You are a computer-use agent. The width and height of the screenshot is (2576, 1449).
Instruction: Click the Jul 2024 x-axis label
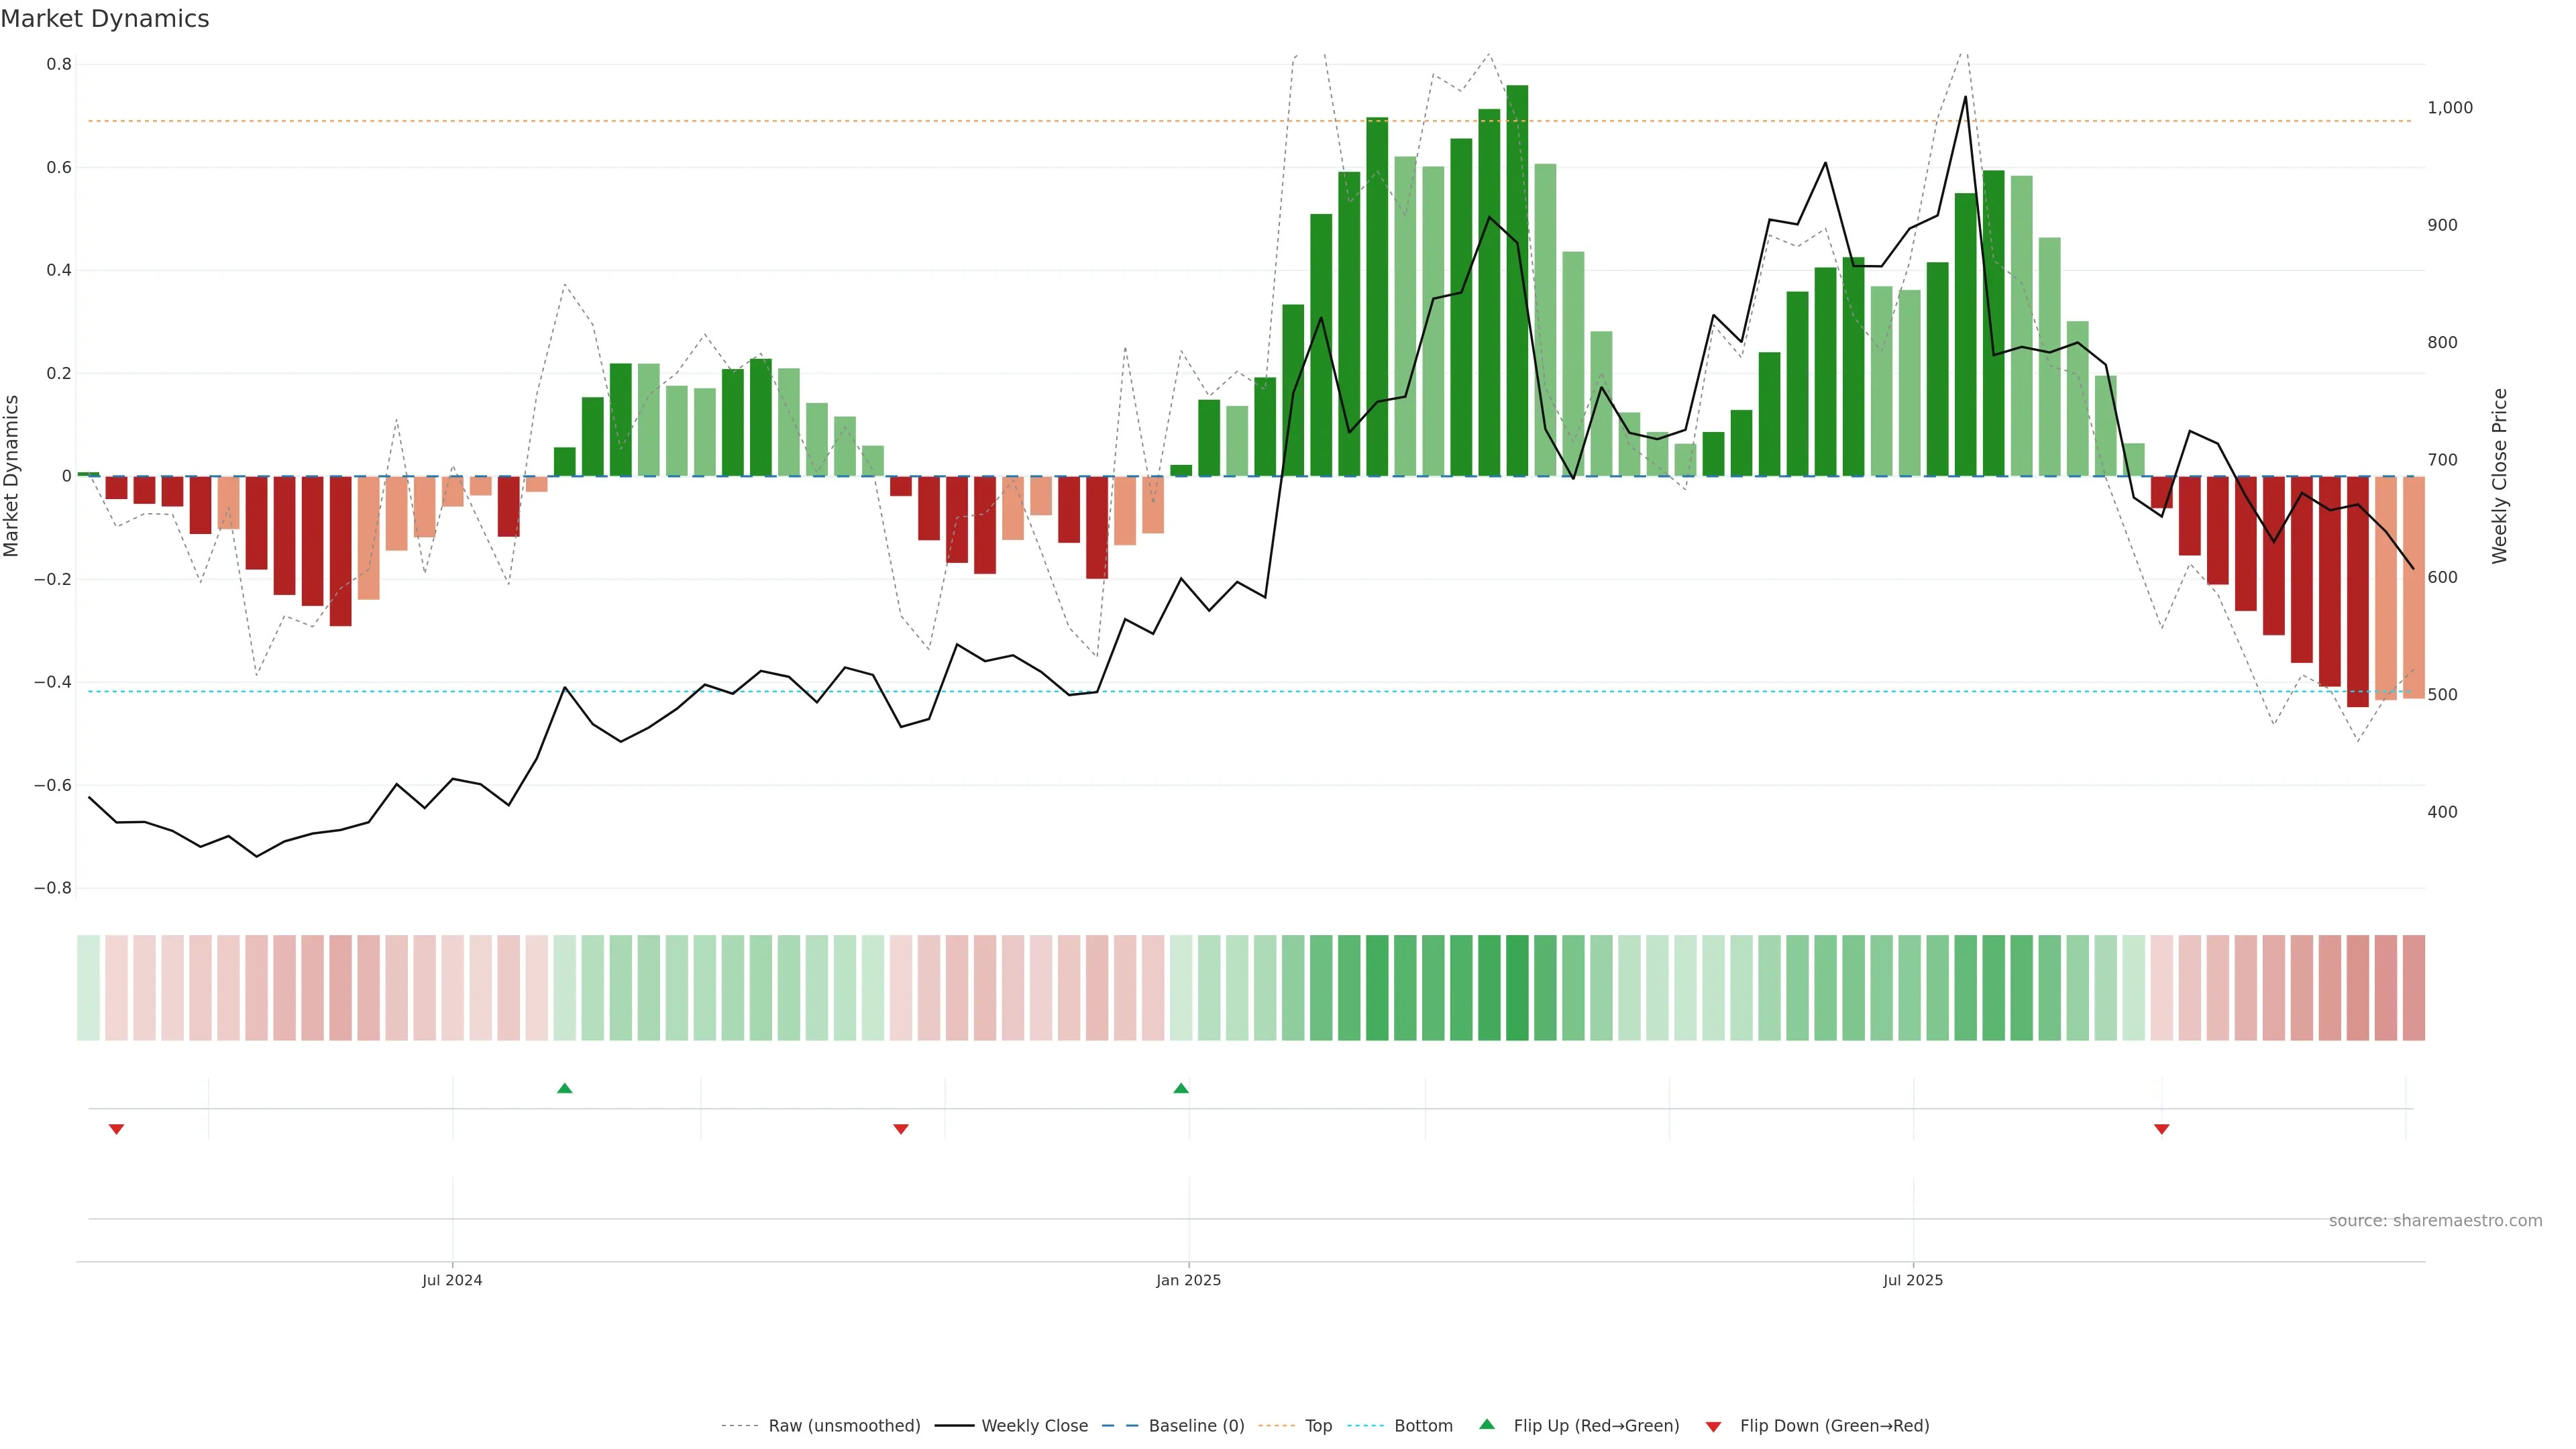tap(452, 1280)
